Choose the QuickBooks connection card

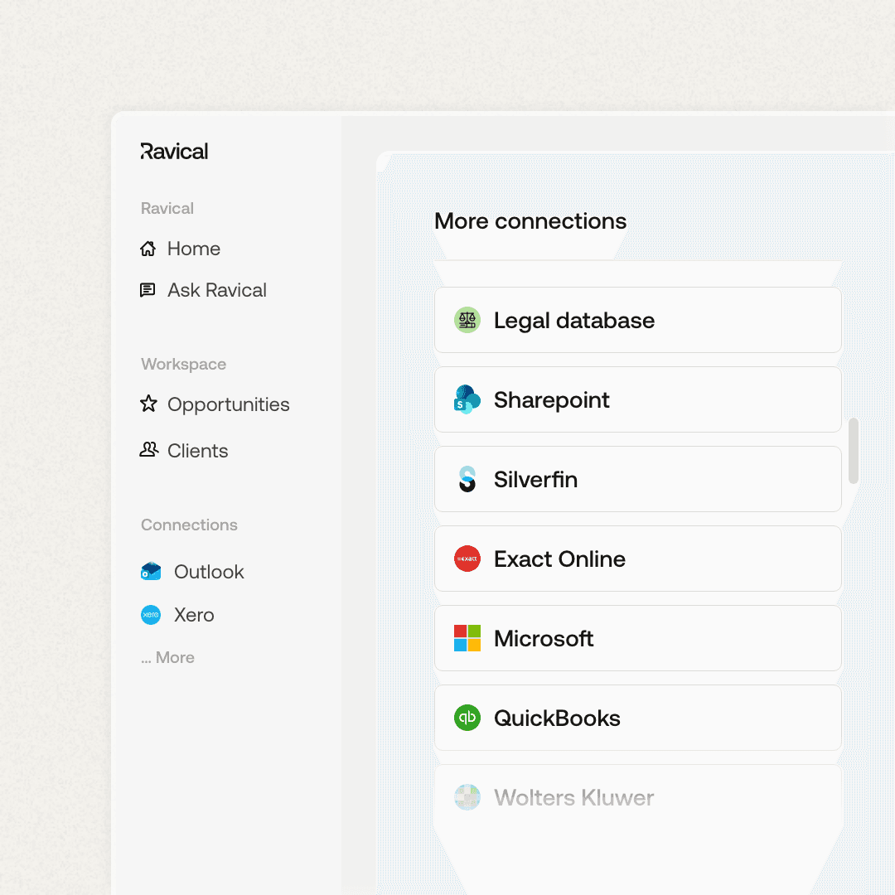(637, 718)
